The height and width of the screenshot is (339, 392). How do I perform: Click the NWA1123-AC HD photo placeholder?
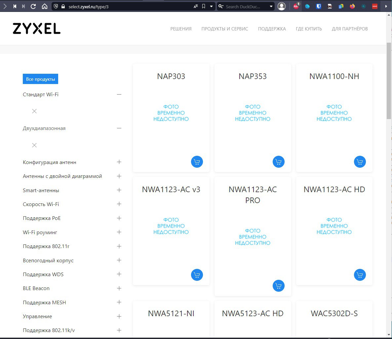tap(334, 226)
